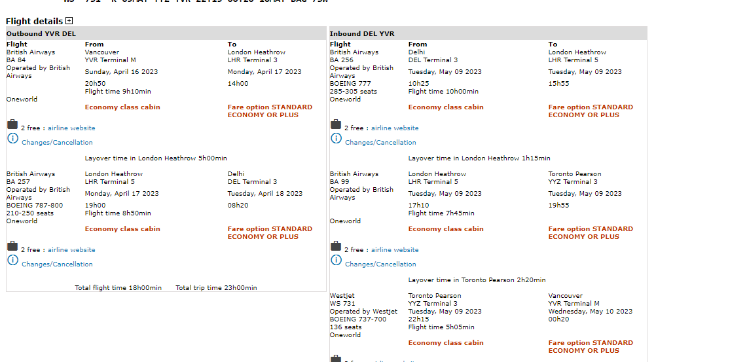Open the airline website link for BA 99
The height and width of the screenshot is (362, 747).
[x=395, y=250]
